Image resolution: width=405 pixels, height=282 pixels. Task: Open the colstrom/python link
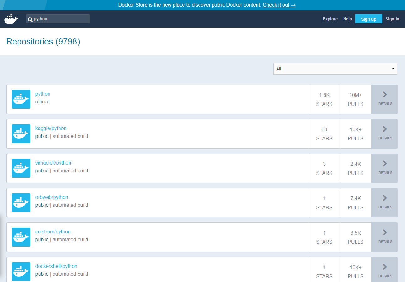pos(53,232)
